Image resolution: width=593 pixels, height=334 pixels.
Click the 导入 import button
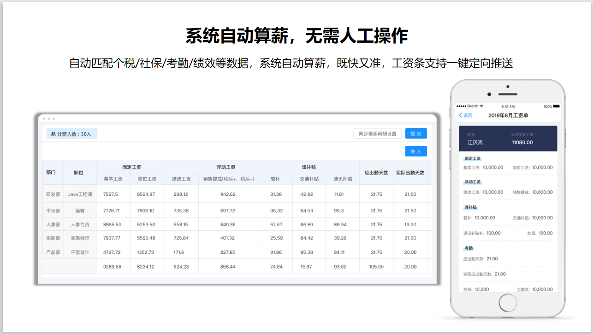[416, 151]
